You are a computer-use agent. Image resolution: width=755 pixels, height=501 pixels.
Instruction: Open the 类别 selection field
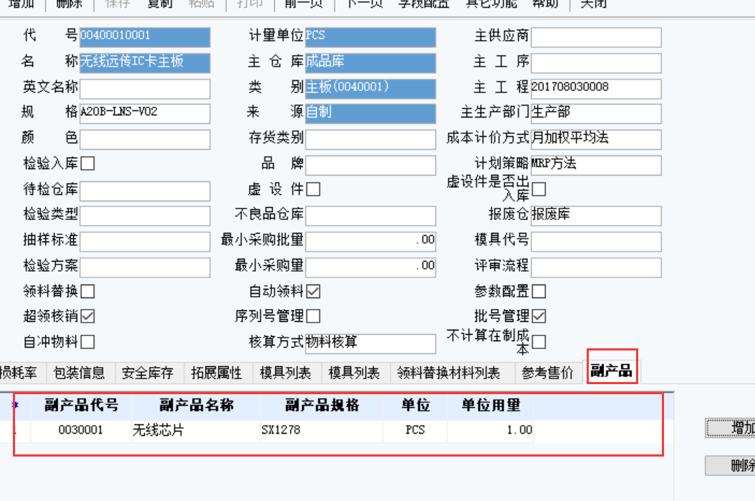click(370, 88)
